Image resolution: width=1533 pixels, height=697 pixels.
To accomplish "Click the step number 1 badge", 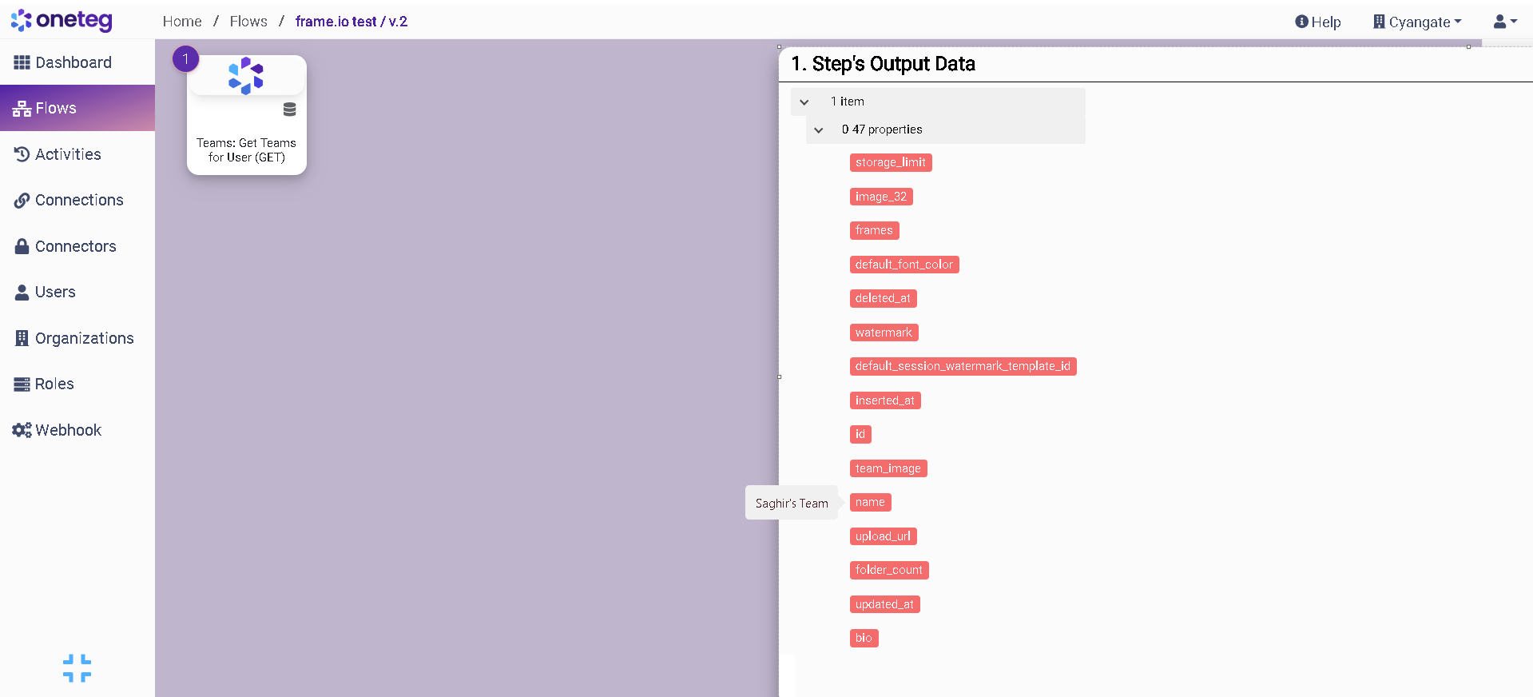I will pos(185,58).
